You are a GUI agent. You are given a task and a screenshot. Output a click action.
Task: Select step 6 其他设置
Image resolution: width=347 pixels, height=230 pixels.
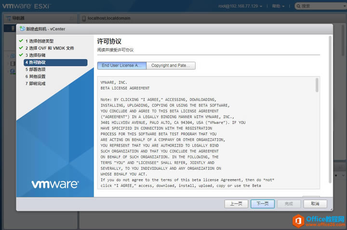(35, 77)
